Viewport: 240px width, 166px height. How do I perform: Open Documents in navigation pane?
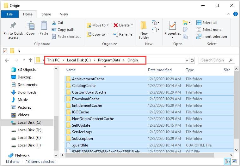point(24,85)
